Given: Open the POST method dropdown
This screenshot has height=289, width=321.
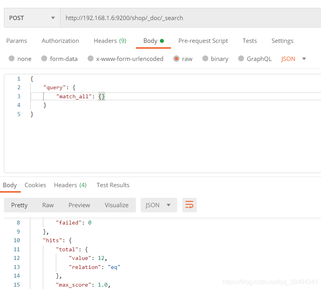Looking at the screenshot, I should coord(32,18).
